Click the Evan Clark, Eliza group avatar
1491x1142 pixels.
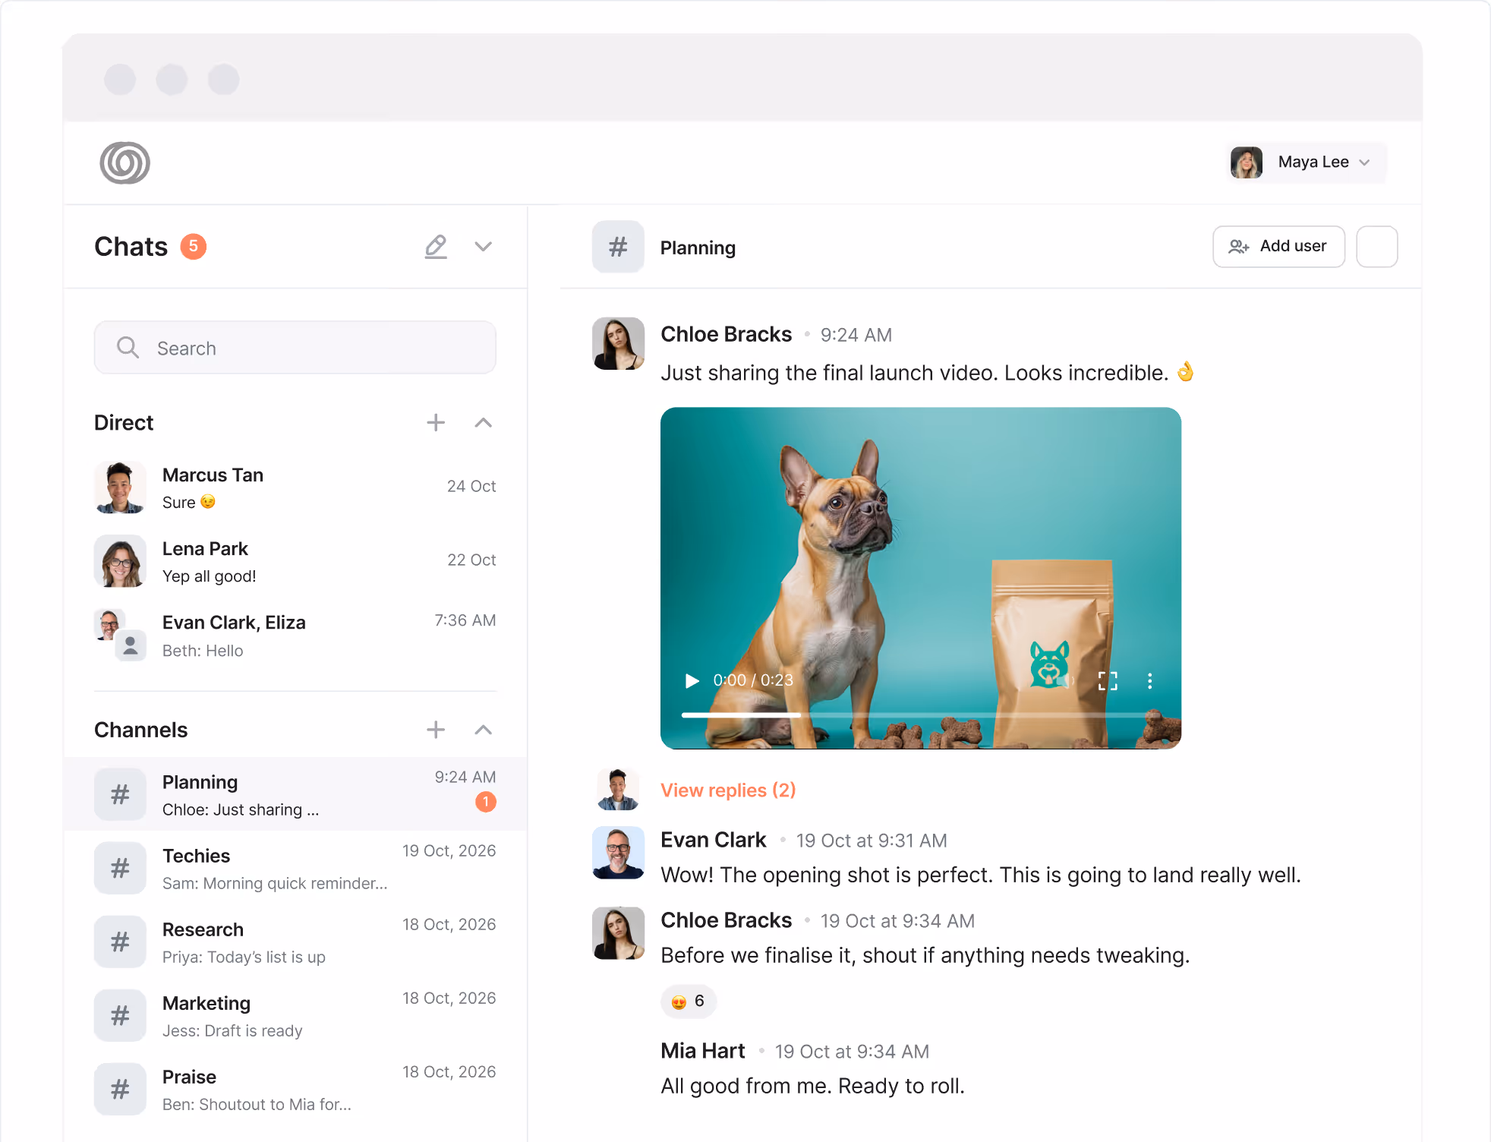[120, 636]
